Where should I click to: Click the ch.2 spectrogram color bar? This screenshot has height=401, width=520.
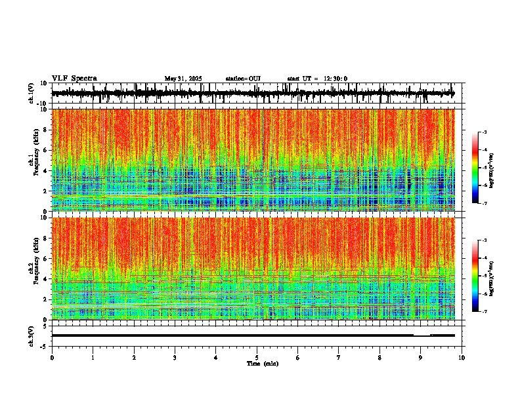click(x=475, y=276)
